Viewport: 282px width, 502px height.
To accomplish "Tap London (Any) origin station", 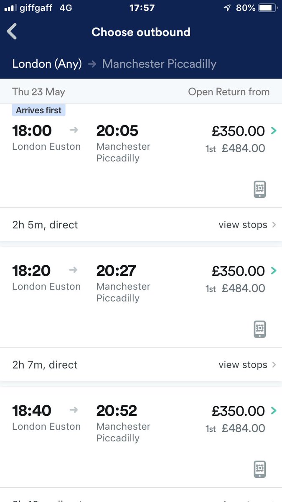I will coord(47,64).
